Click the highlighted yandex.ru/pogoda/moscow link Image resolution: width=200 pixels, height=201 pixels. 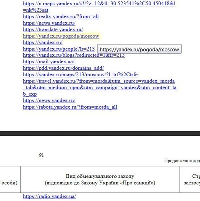61,36
